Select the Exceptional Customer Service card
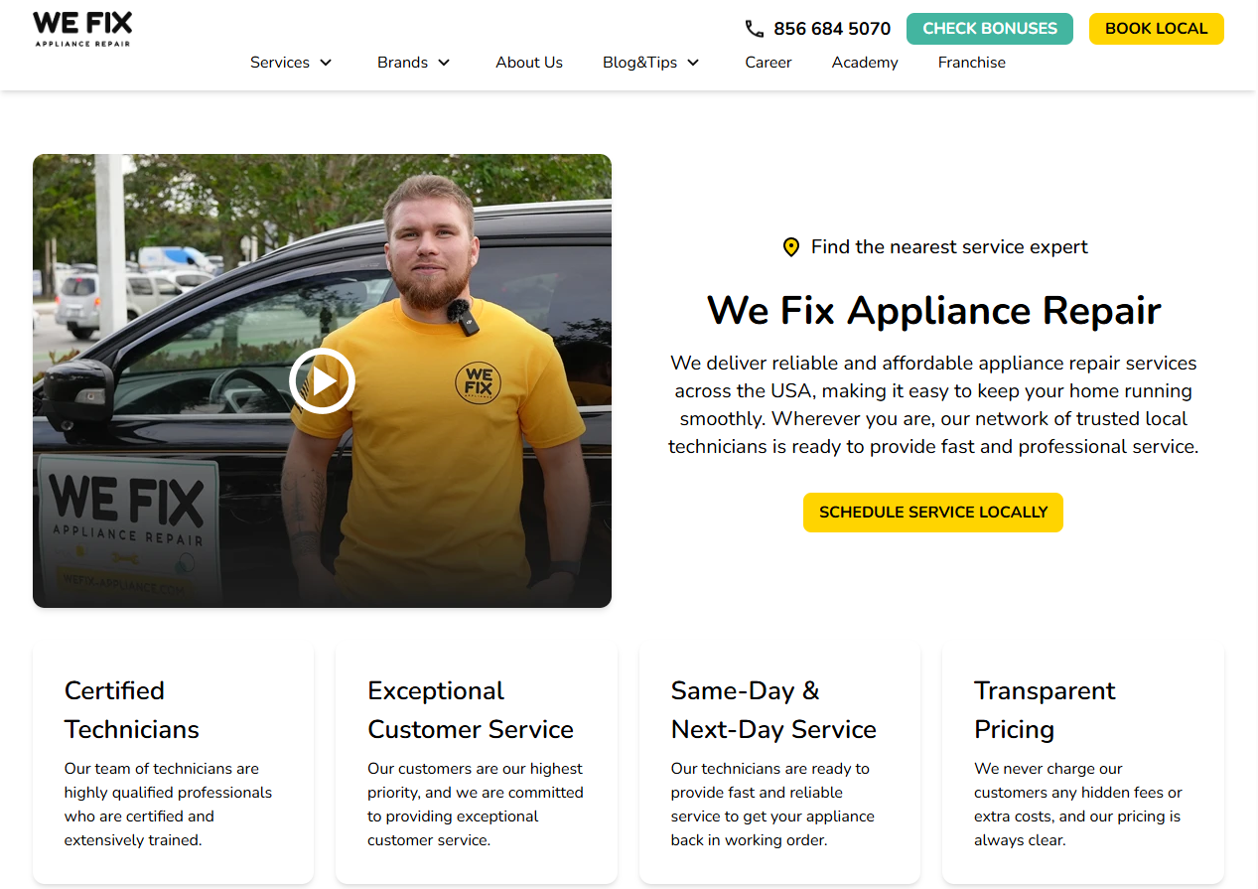1258x889 pixels. 477,763
